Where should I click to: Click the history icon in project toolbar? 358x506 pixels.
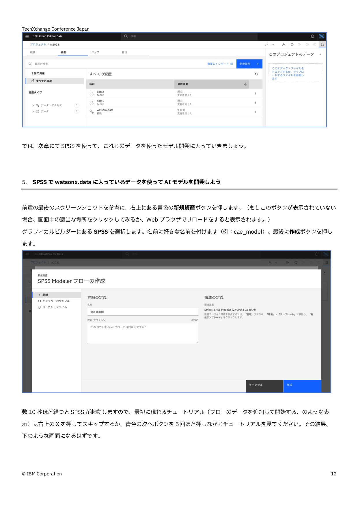coord(307,45)
